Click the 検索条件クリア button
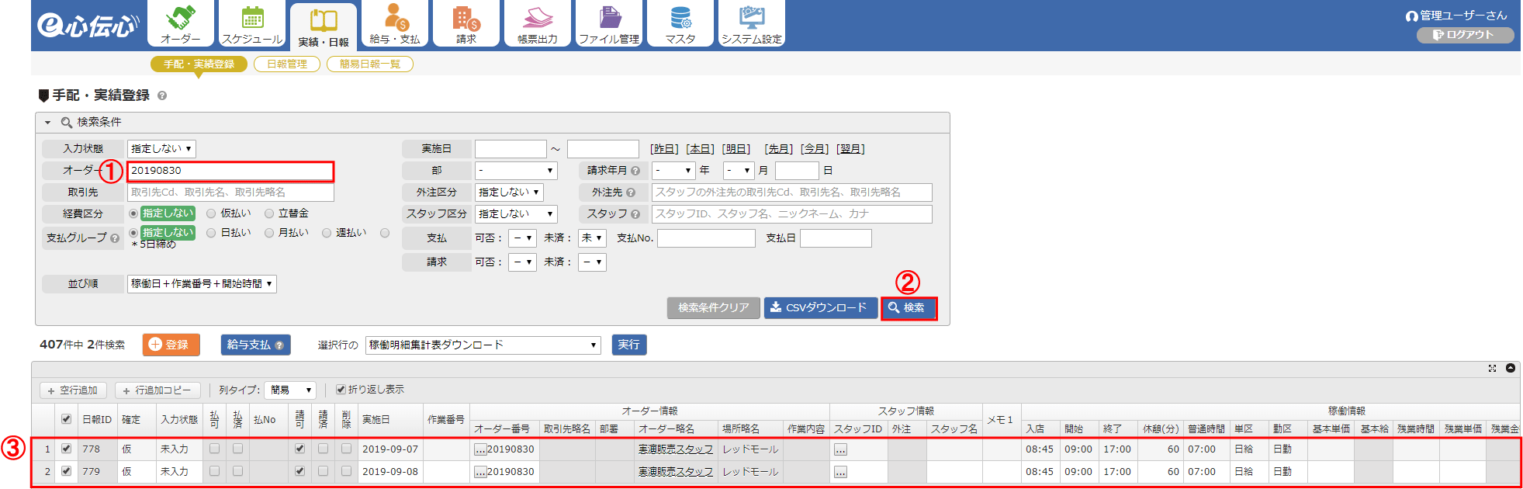Image resolution: width=1523 pixels, height=489 pixels. coord(714,308)
